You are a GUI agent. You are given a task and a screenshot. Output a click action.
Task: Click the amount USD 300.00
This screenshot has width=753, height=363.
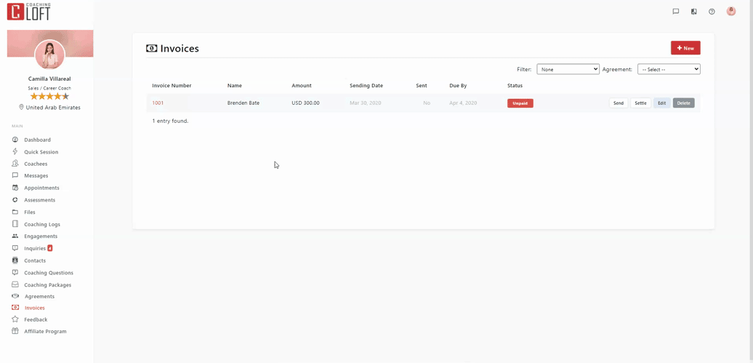[x=305, y=103]
